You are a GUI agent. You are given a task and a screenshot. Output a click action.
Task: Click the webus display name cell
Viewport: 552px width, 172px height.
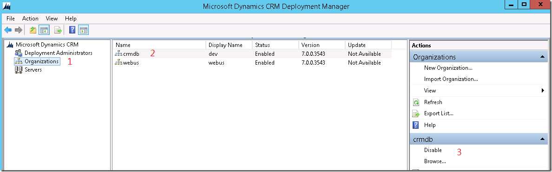click(216, 63)
